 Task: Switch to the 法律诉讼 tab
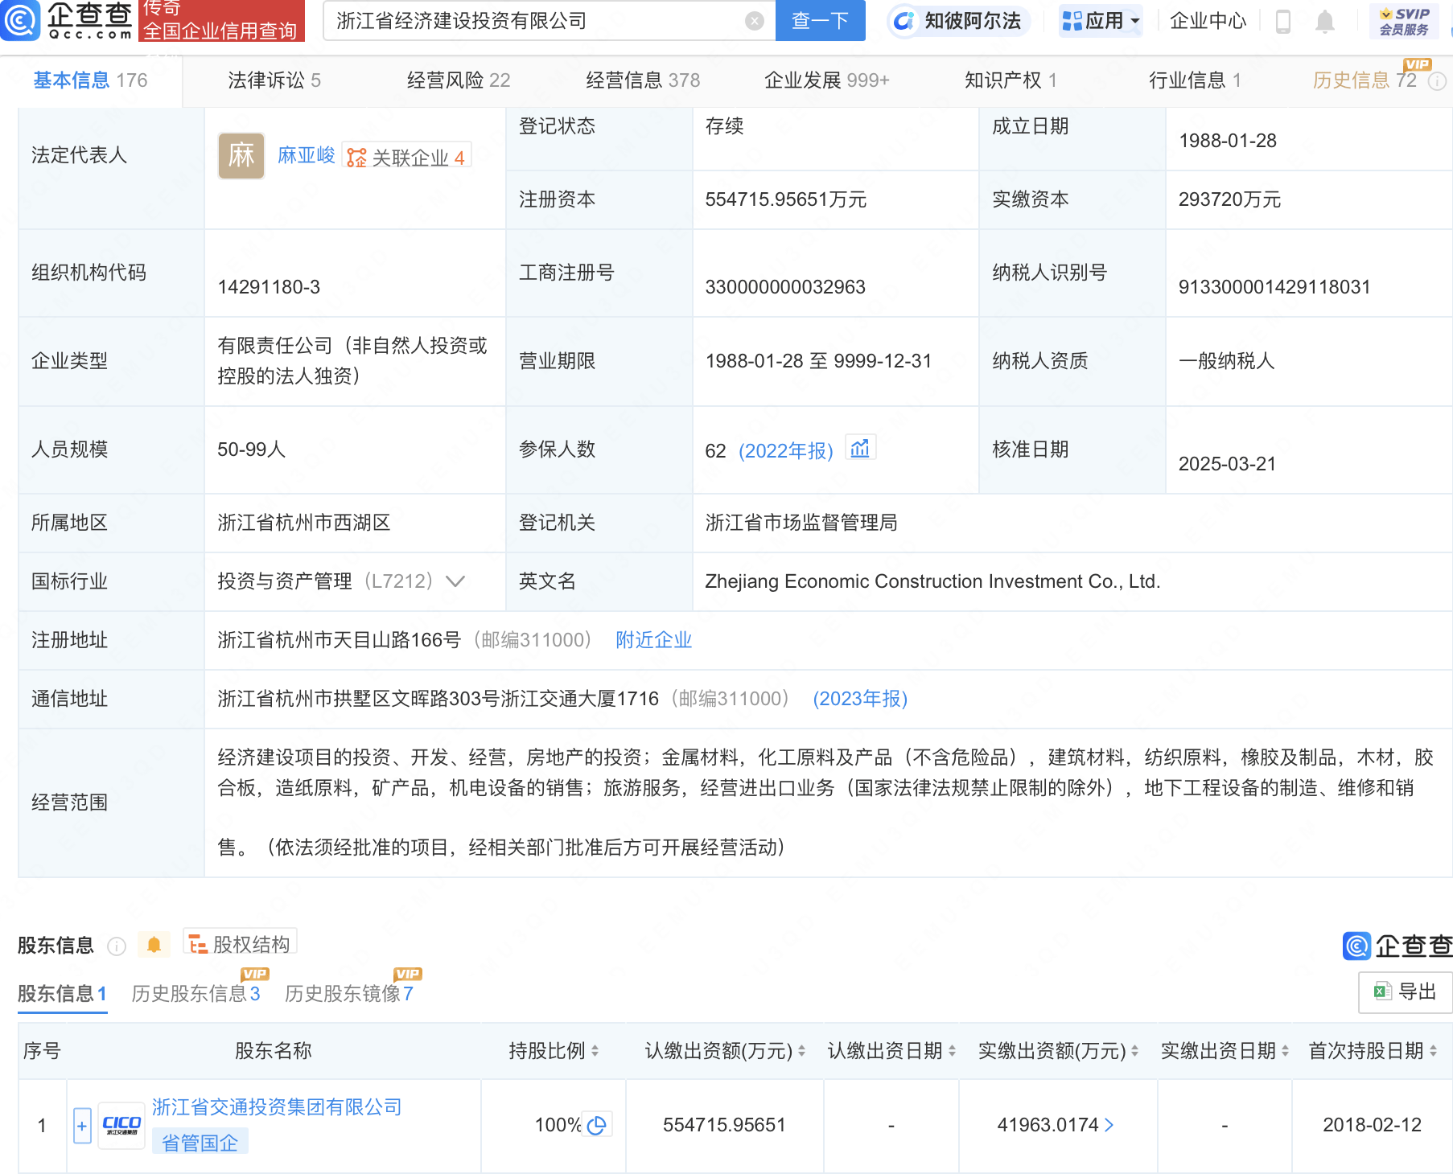[274, 80]
